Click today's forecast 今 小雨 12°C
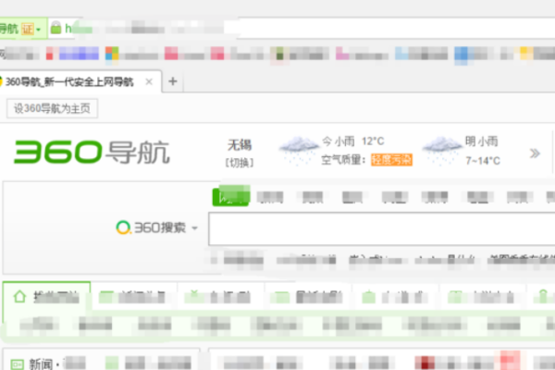This screenshot has height=370, width=555. click(353, 142)
